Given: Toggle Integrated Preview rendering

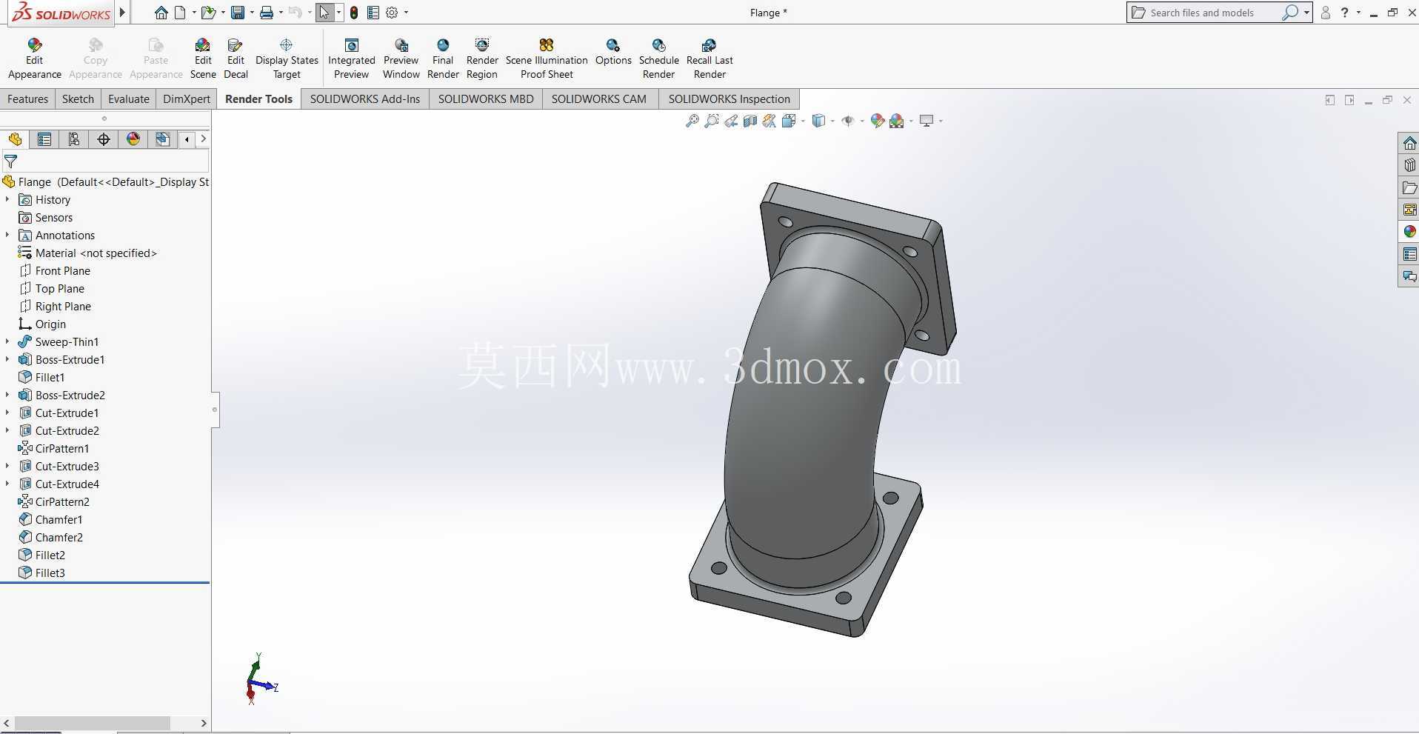Looking at the screenshot, I should [351, 59].
